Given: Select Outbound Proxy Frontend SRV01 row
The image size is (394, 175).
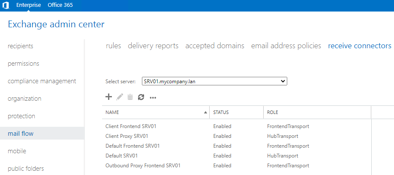Looking at the screenshot, I should [x=237, y=166].
